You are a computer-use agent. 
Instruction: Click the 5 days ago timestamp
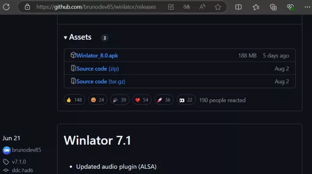pos(276,56)
